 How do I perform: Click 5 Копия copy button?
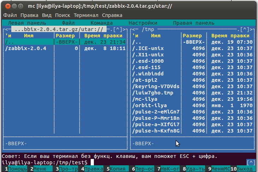118,169
